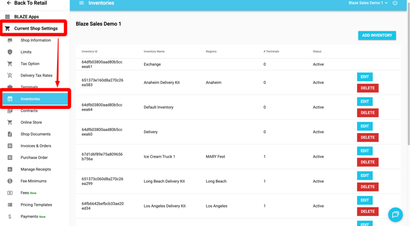Delete the Default Inventory row

coord(368,113)
